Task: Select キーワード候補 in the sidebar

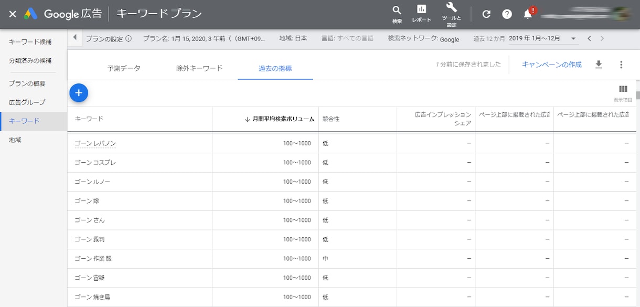Action: (30, 41)
